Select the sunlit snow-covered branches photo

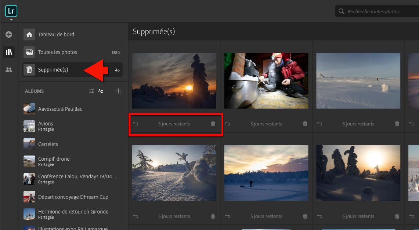point(174,173)
